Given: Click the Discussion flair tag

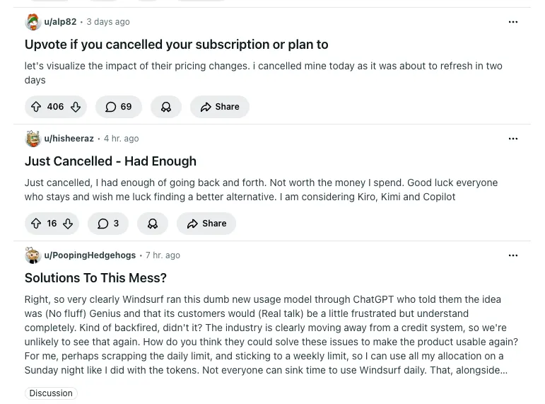Looking at the screenshot, I should [51, 393].
